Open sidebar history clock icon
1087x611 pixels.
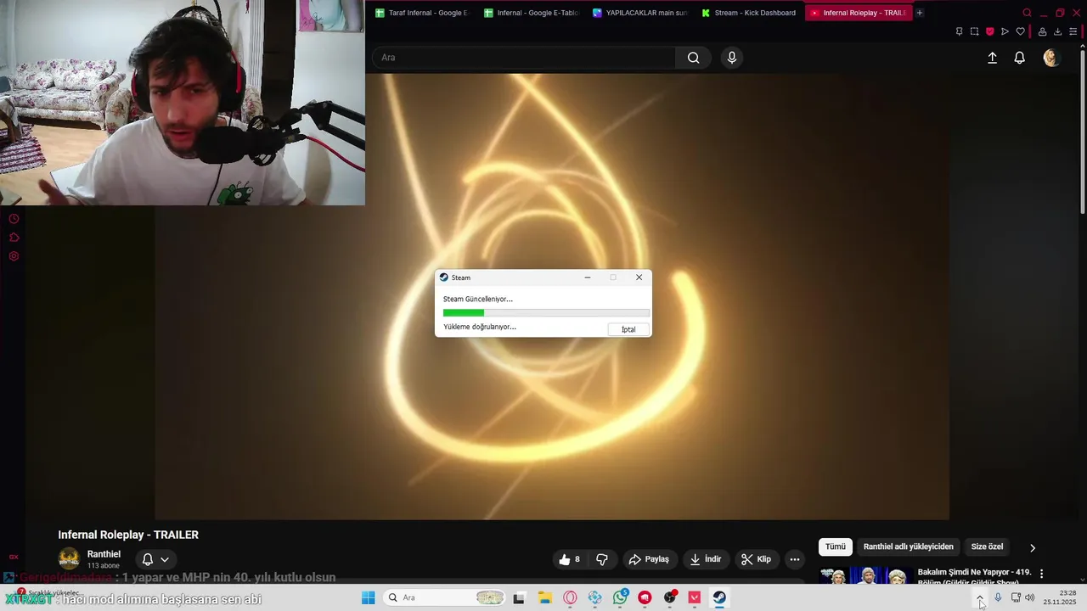click(14, 219)
